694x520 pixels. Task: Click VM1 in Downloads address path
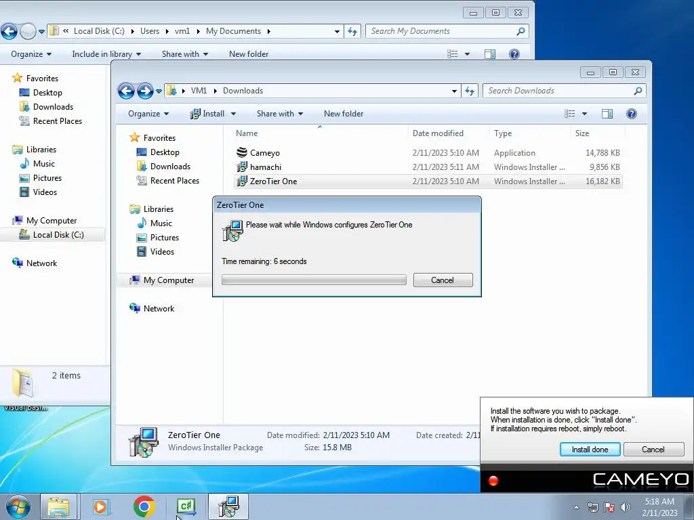coord(199,91)
